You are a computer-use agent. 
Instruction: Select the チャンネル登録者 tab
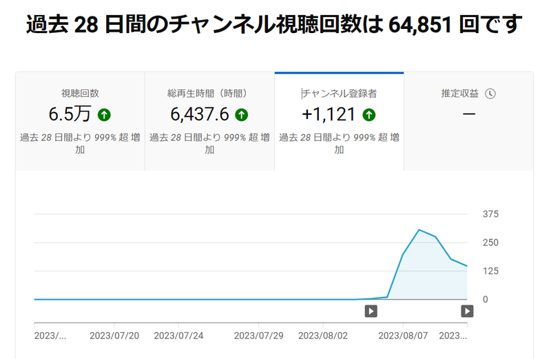click(x=339, y=122)
